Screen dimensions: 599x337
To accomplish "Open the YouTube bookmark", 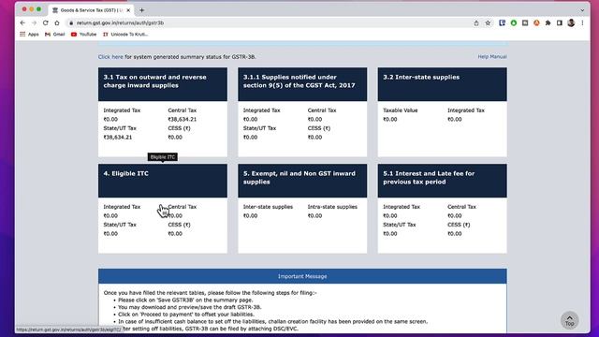I will [83, 35].
